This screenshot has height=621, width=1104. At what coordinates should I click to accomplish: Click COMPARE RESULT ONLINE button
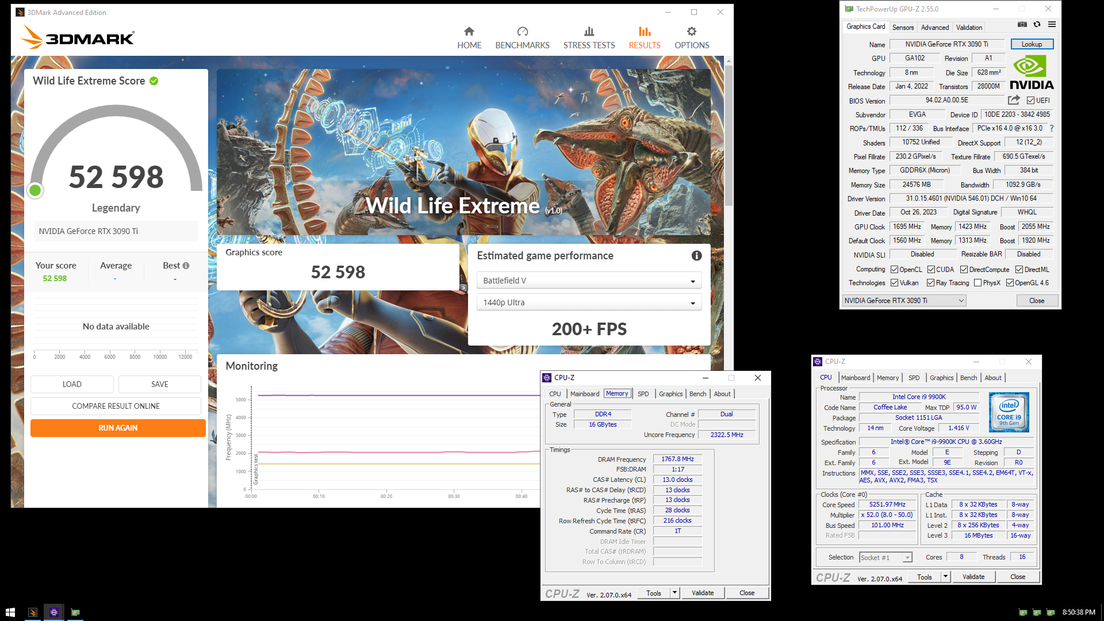pyautogui.click(x=116, y=406)
